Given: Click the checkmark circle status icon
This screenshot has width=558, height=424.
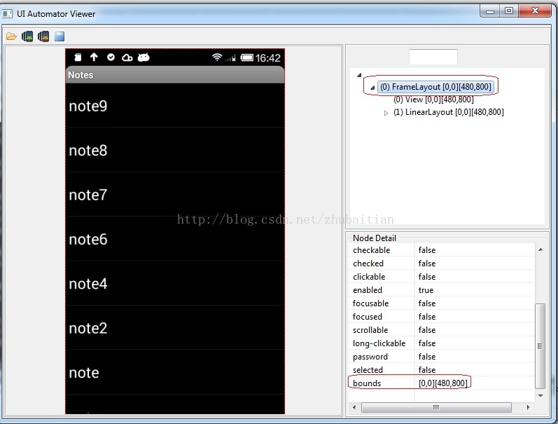Looking at the screenshot, I should (111, 57).
